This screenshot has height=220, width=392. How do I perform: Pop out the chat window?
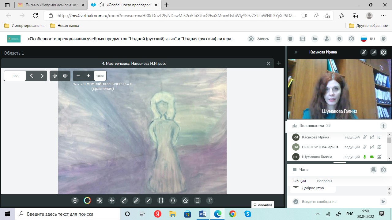pos(374,170)
